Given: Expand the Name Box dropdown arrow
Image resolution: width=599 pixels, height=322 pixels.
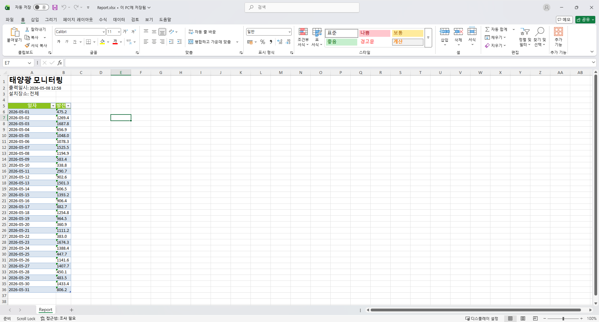Looking at the screenshot, I should coord(29,63).
